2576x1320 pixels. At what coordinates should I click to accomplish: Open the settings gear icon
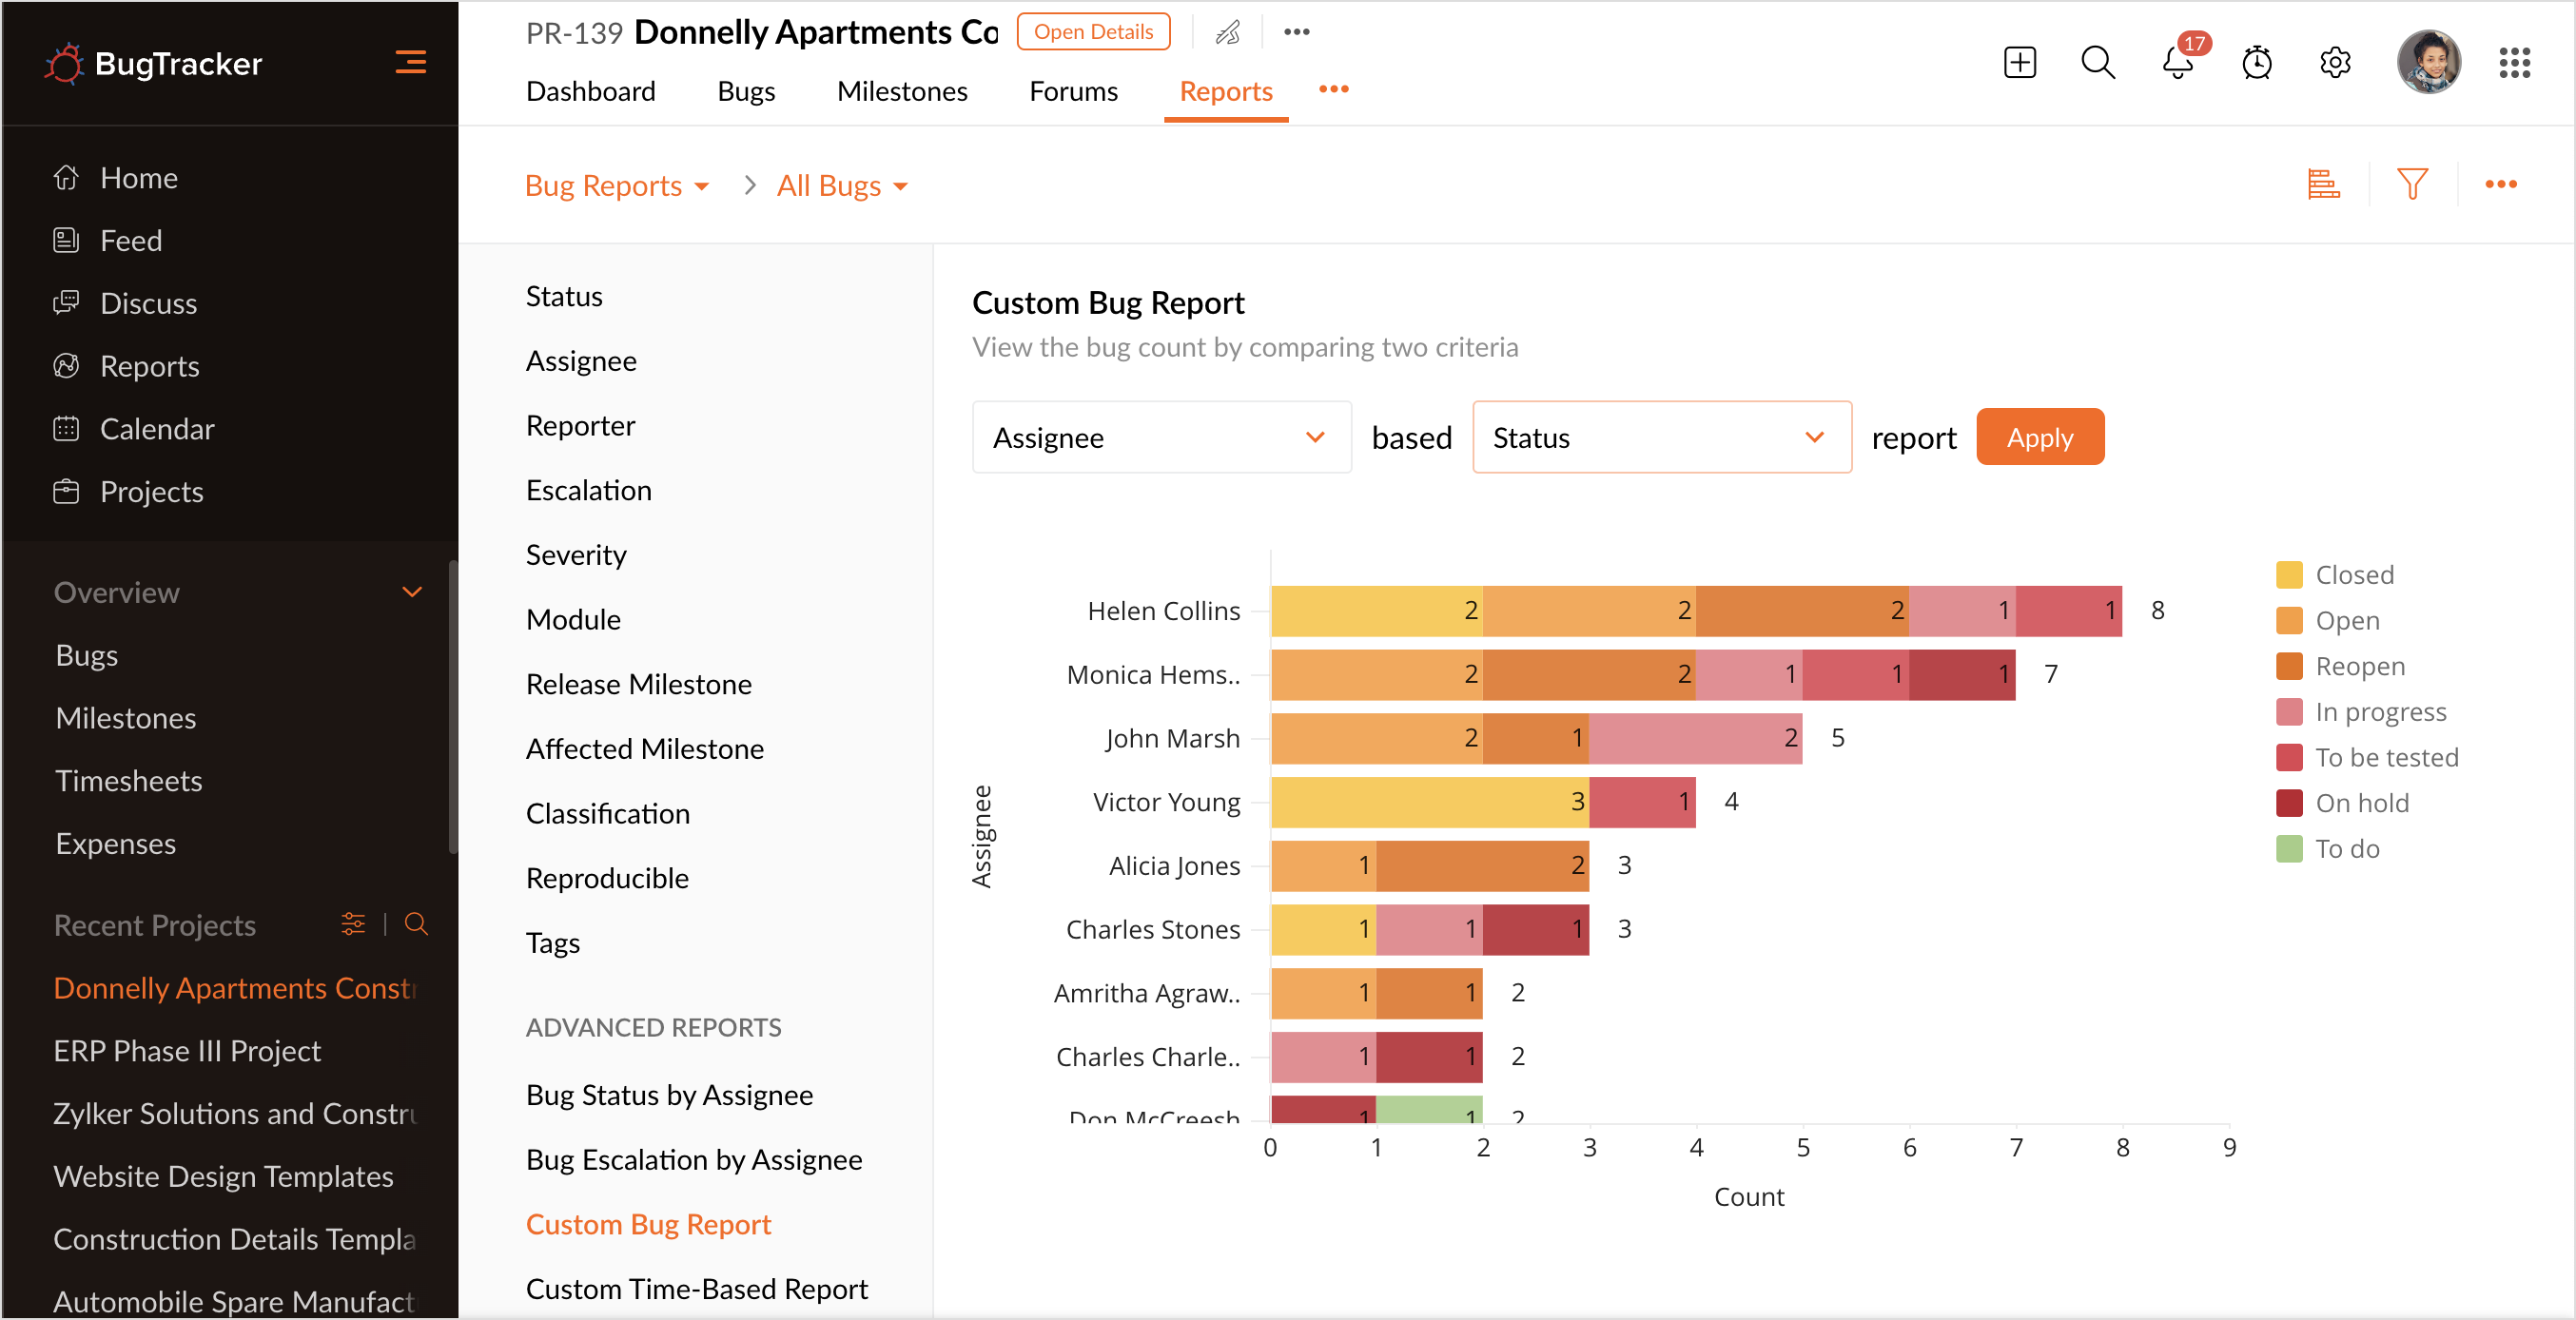[x=2335, y=63]
